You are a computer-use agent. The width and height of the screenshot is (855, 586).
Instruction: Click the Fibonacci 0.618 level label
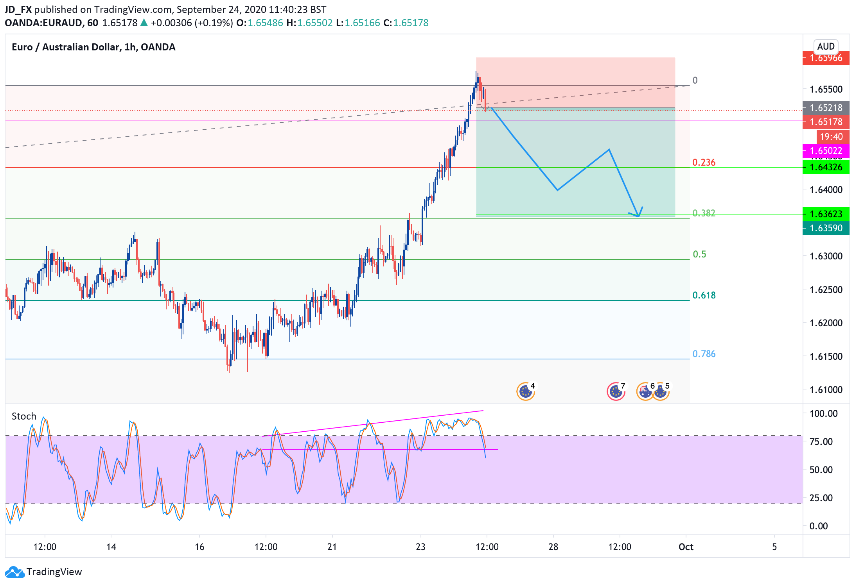[704, 295]
